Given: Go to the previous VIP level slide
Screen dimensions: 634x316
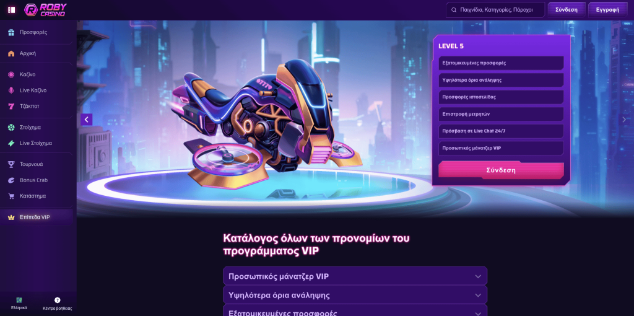Looking at the screenshot, I should click(x=87, y=120).
